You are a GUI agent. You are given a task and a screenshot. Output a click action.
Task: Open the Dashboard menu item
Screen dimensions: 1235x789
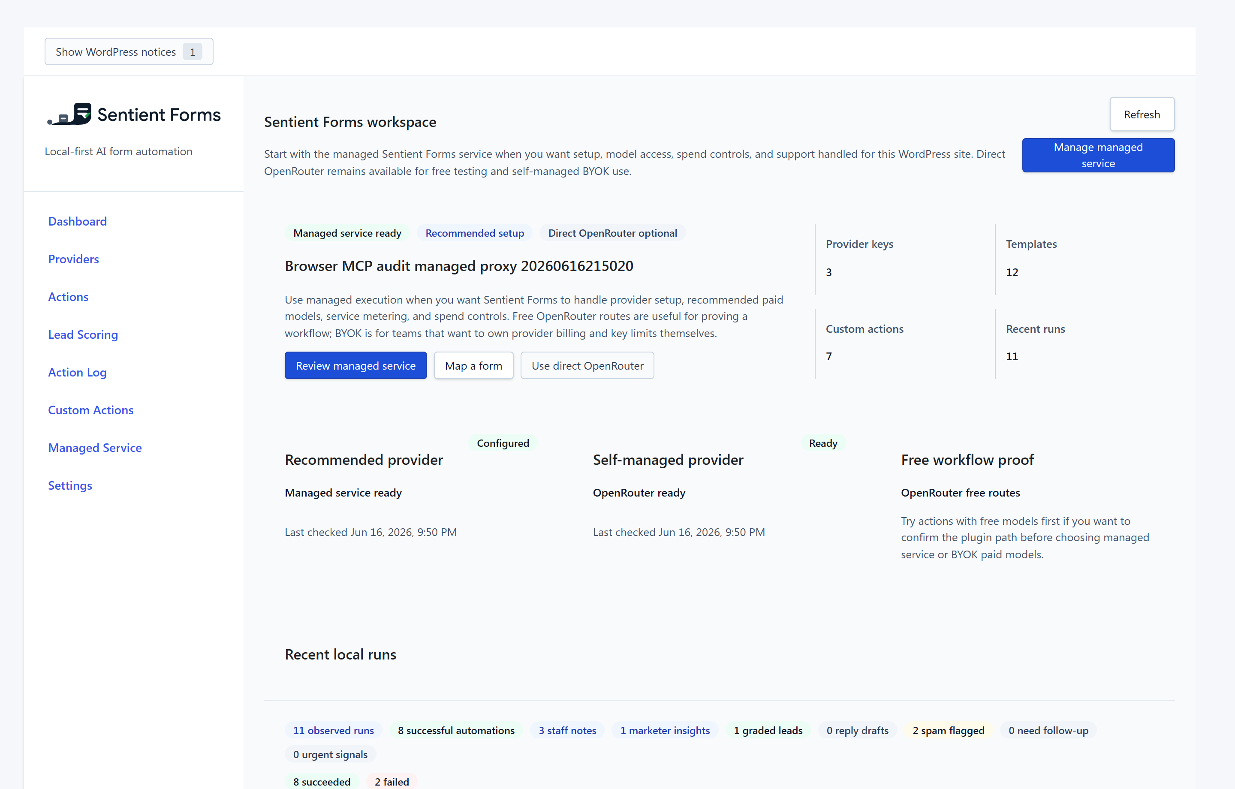point(78,221)
